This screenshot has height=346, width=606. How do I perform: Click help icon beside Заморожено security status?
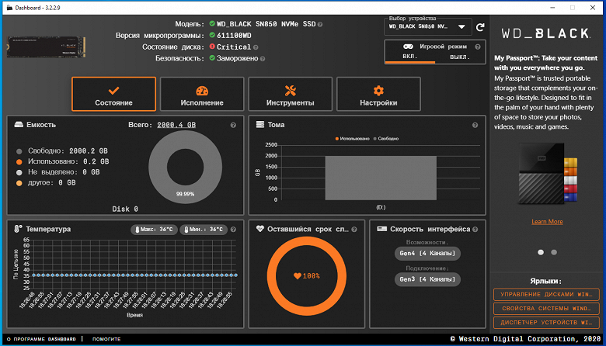click(x=263, y=59)
